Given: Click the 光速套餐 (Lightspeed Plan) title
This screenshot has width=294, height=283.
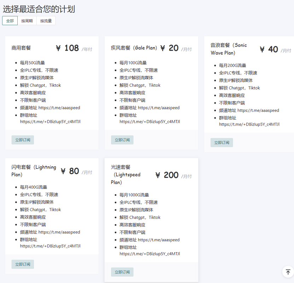Looking at the screenshot, I should coord(126,175).
